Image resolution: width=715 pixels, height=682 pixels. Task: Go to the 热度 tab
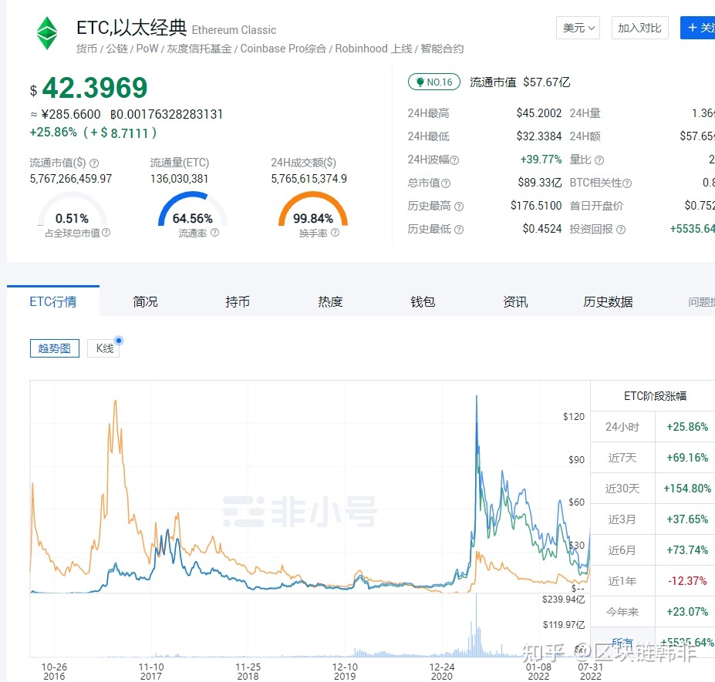coord(331,301)
